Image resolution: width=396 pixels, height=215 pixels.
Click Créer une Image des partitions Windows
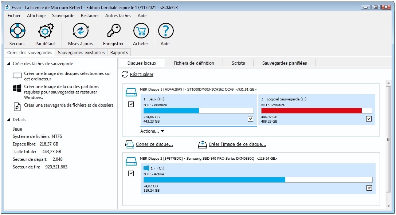62,92
